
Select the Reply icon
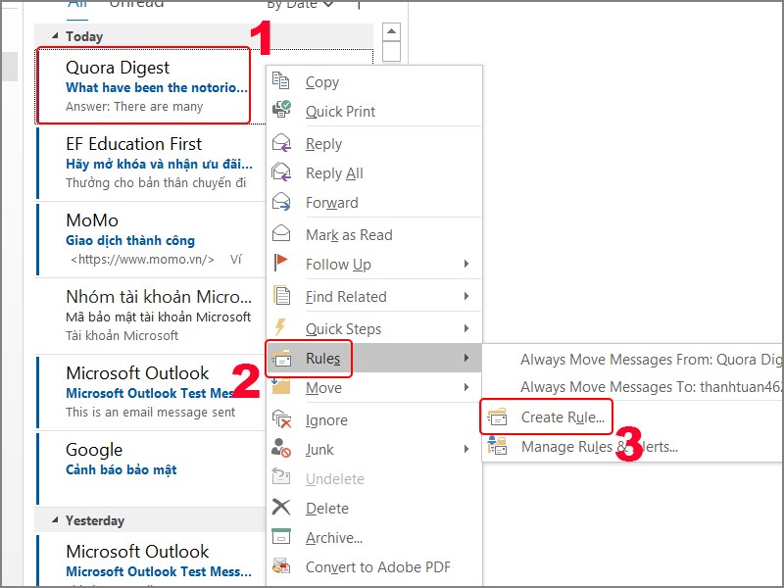pos(282,144)
